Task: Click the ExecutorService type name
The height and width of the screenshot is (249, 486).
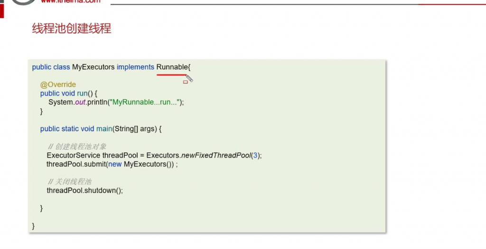Action: [73, 155]
